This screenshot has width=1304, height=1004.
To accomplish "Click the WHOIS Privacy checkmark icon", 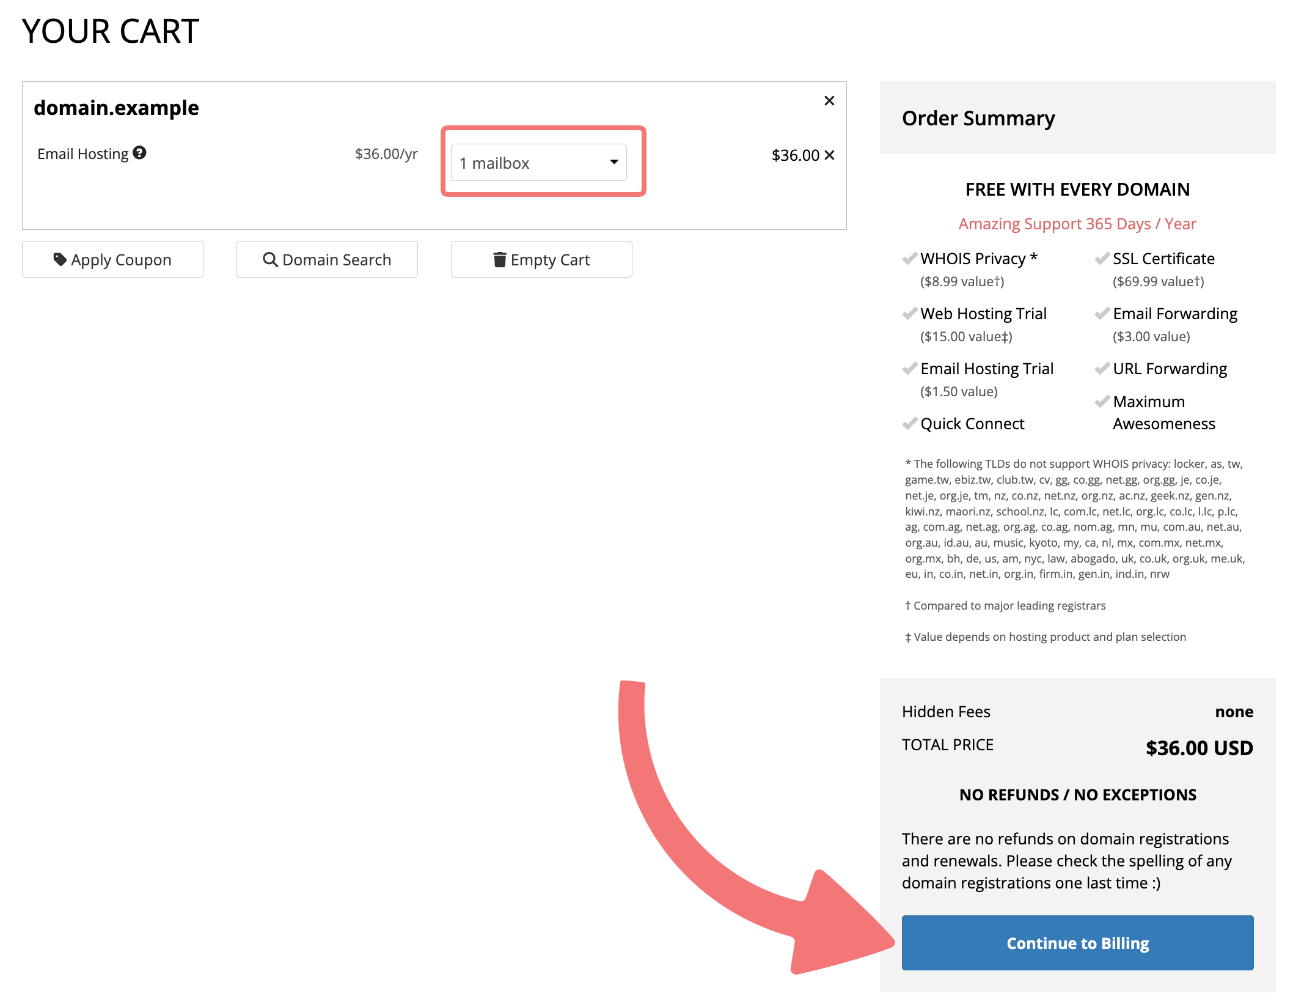I will coord(910,258).
